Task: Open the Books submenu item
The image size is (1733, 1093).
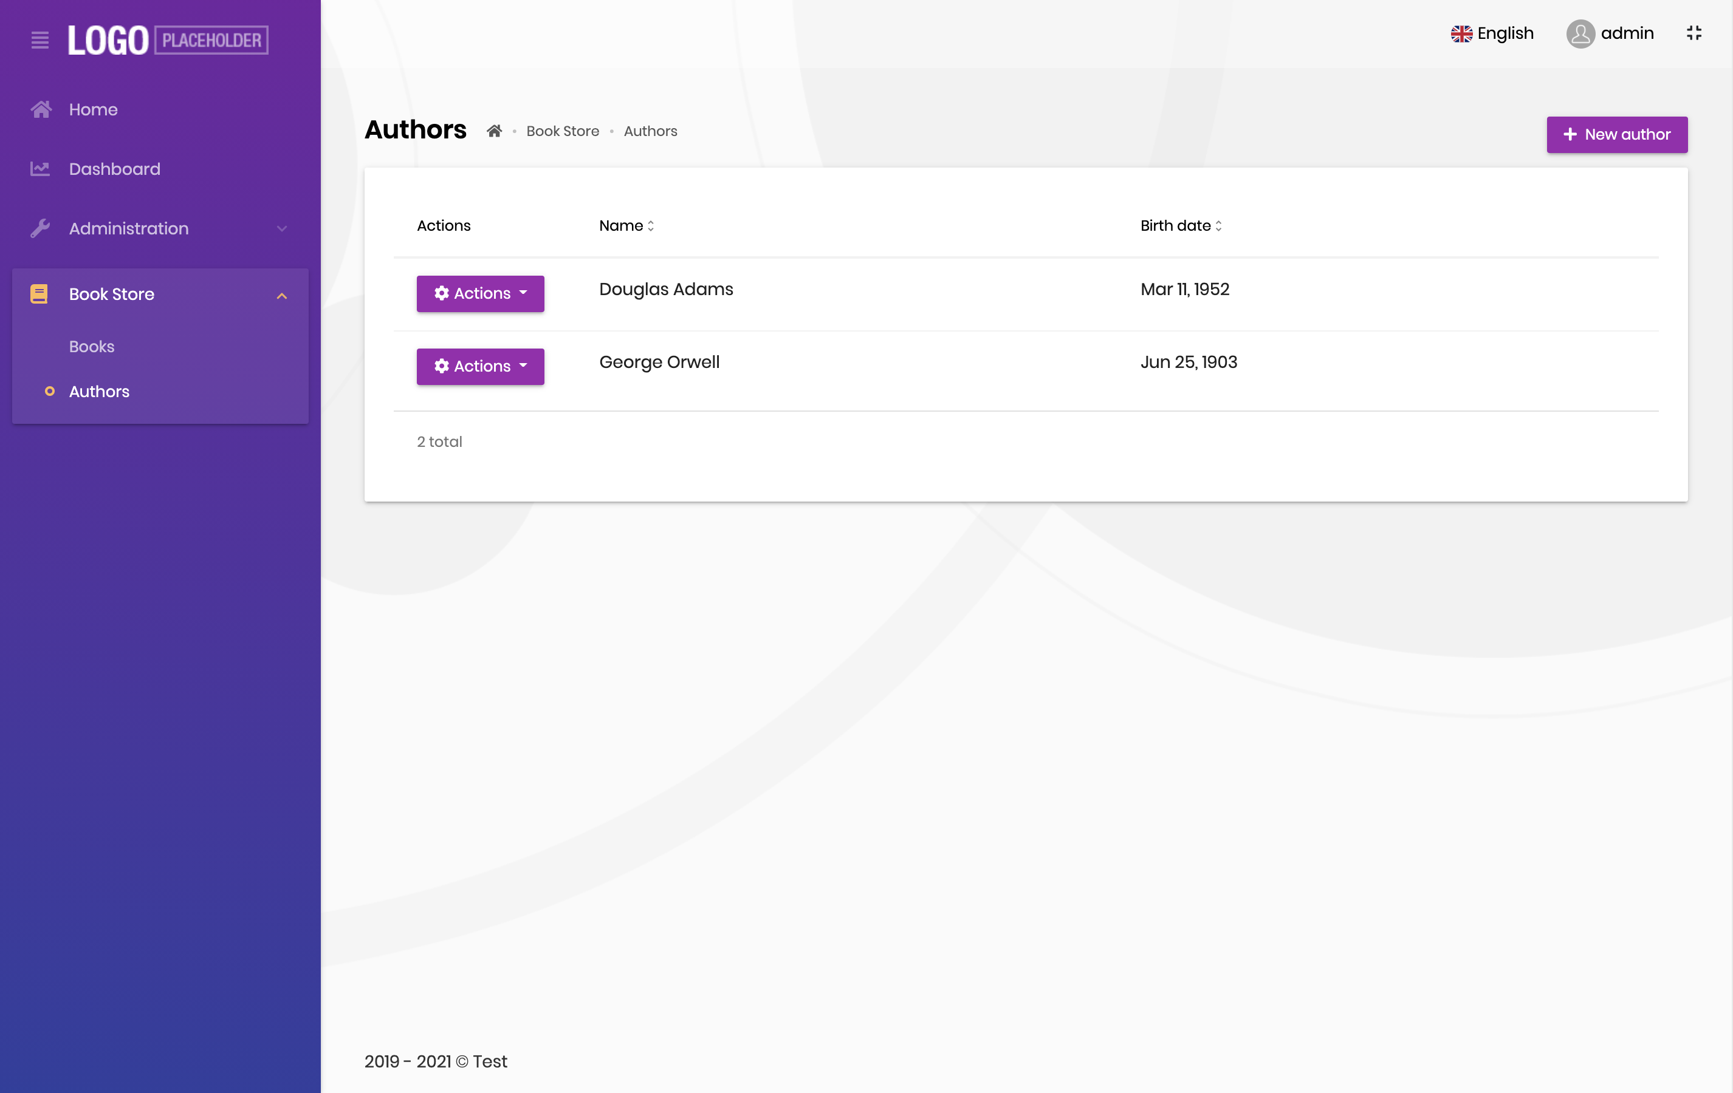Action: click(91, 347)
